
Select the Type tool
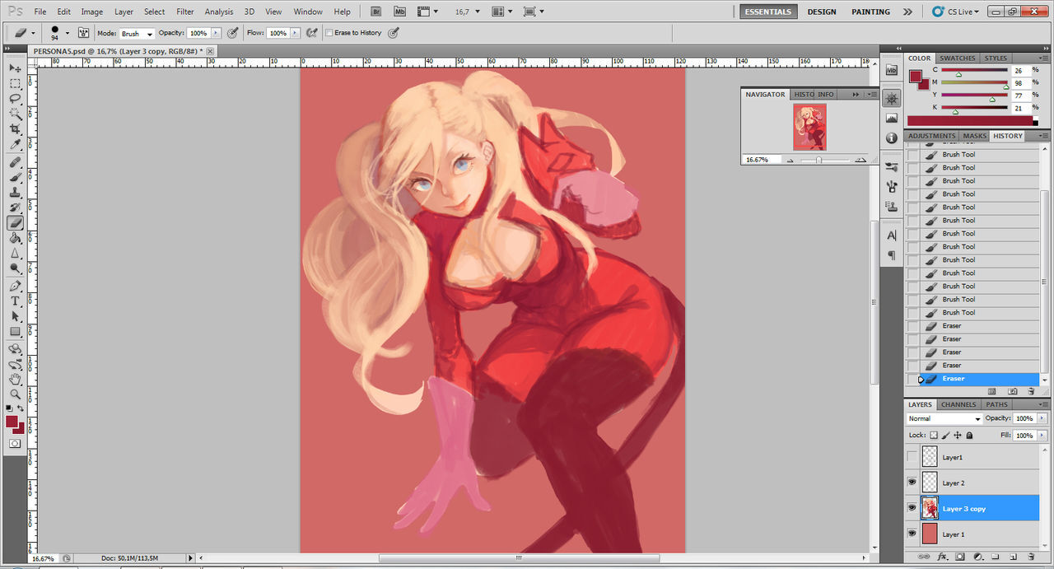(15, 301)
